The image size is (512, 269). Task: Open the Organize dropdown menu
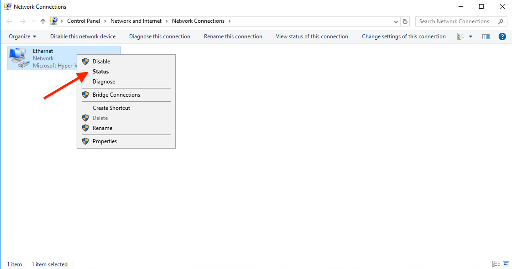click(x=22, y=36)
